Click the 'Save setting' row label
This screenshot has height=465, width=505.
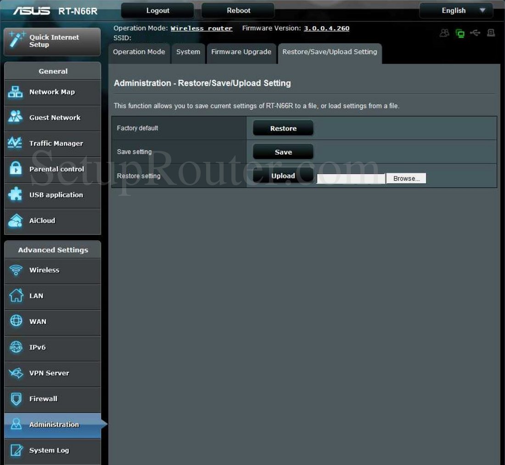pos(135,152)
